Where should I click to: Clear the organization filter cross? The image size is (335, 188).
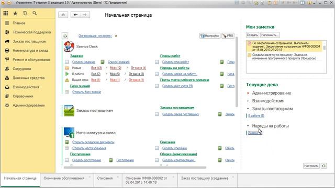(116, 36)
